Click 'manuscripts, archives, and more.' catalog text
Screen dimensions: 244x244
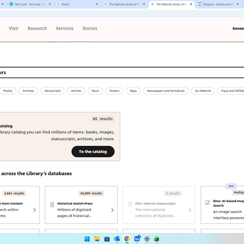82,139
